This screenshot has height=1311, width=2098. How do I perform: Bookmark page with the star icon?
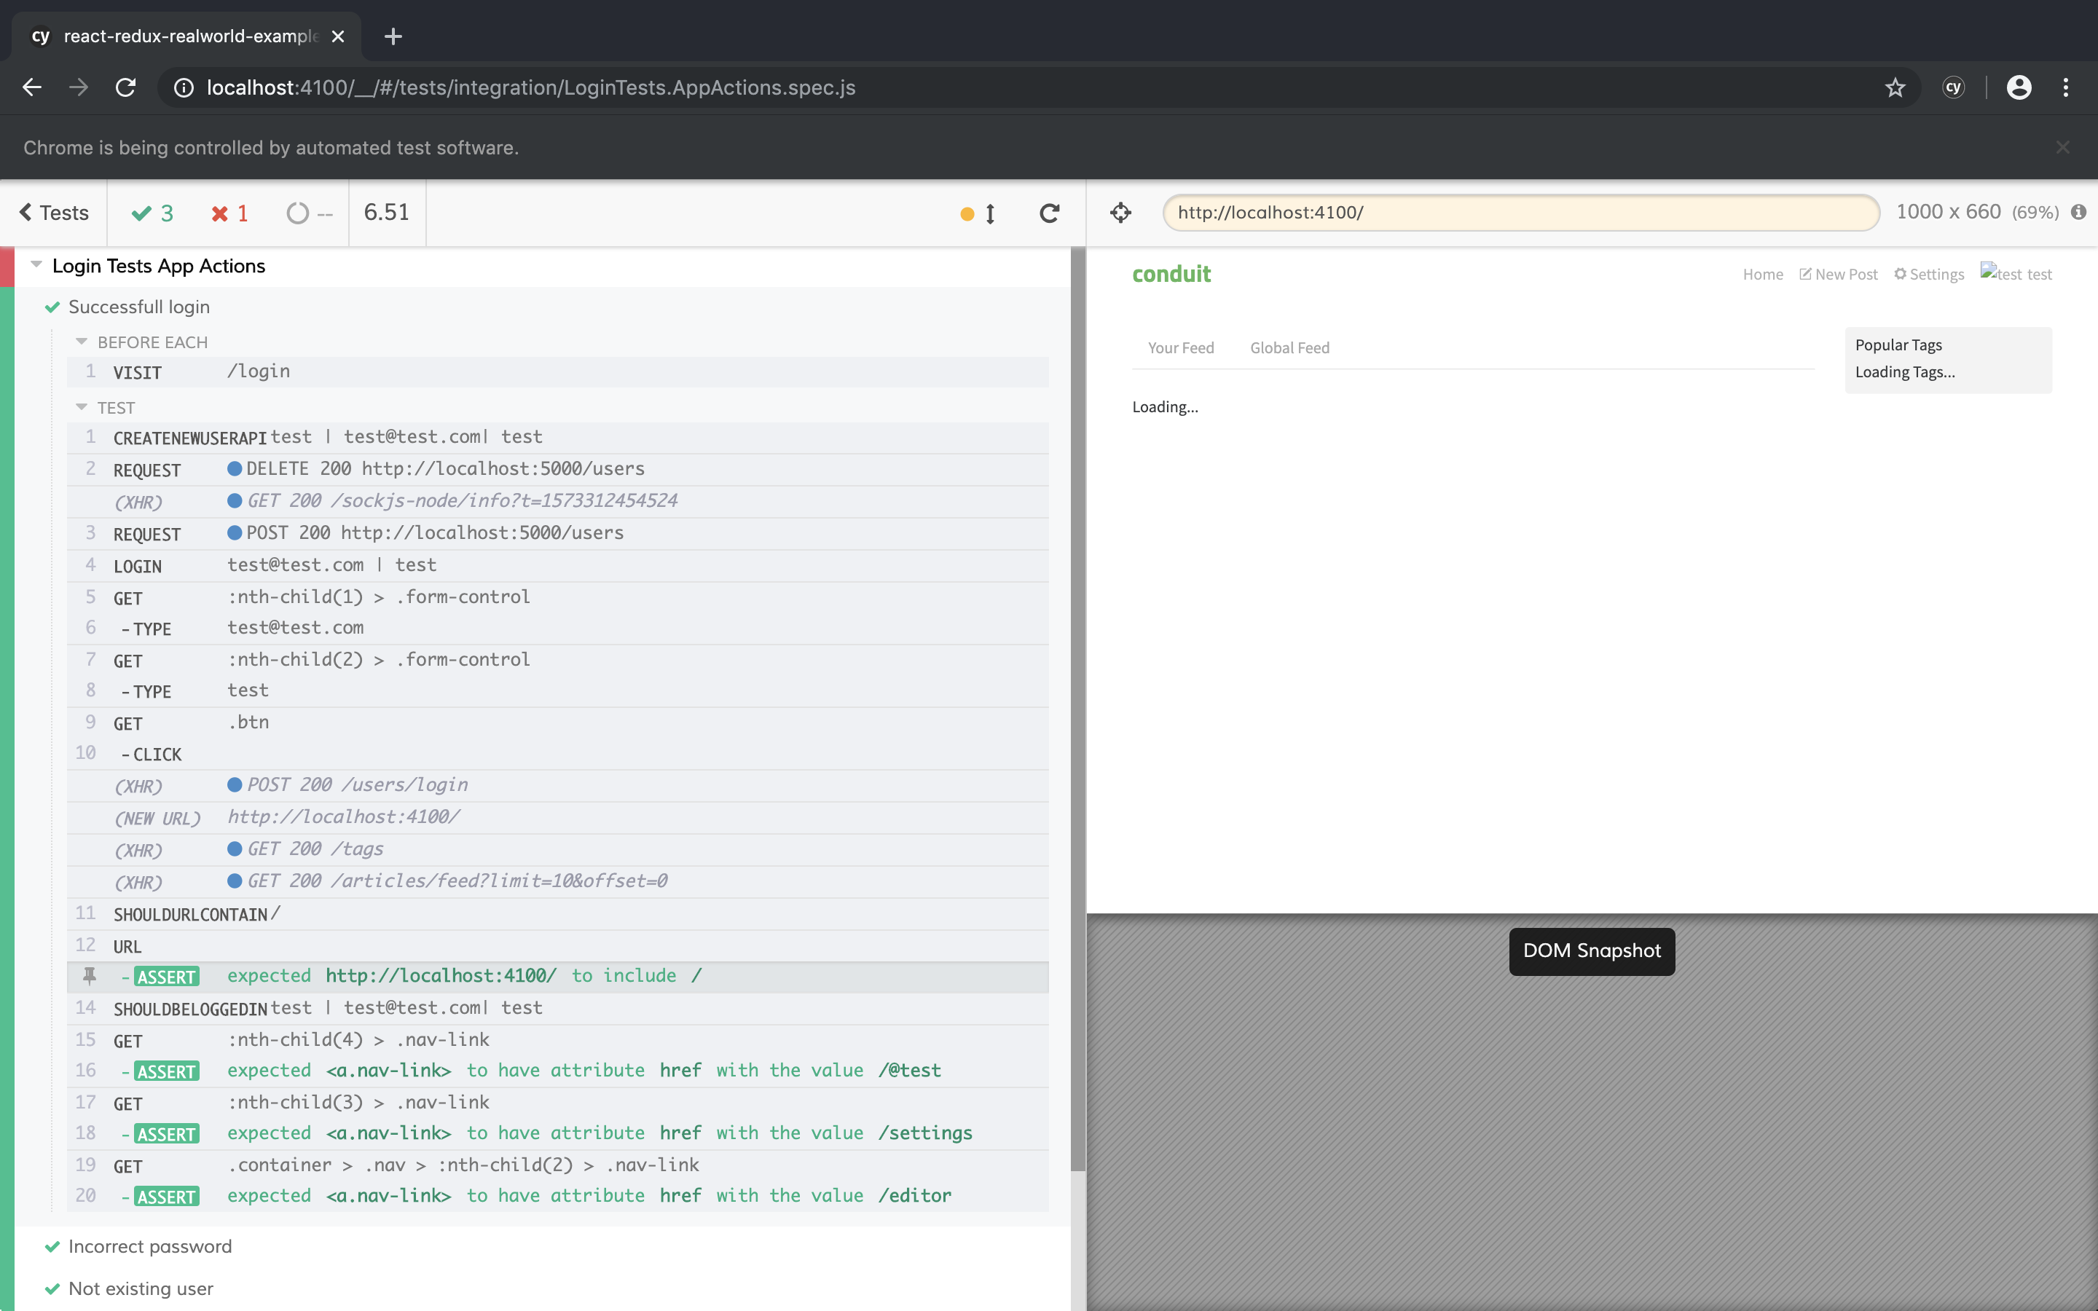tap(1895, 87)
